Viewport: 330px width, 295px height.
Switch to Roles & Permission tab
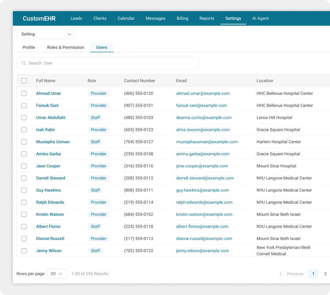point(65,48)
